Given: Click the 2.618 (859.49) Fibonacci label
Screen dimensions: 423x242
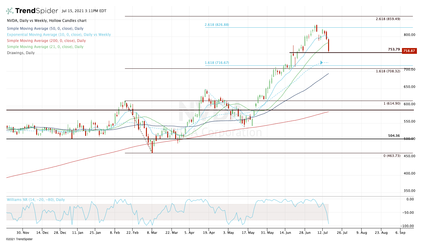Looking at the screenshot, I should pos(388,19).
